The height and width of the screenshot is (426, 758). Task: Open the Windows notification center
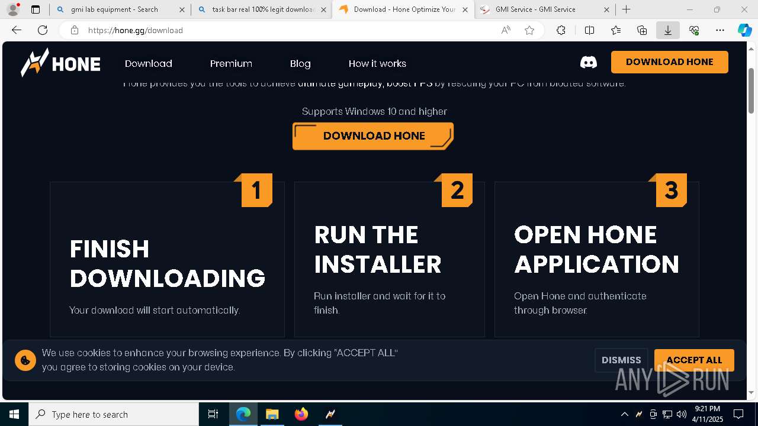738,414
